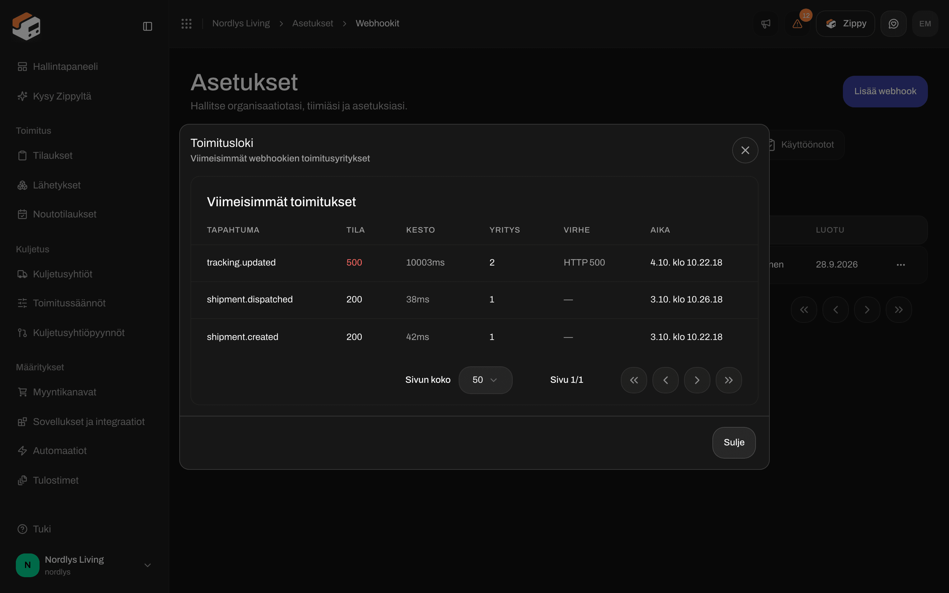
Task: Go to next page in dialog pagination
Action: pos(697,380)
